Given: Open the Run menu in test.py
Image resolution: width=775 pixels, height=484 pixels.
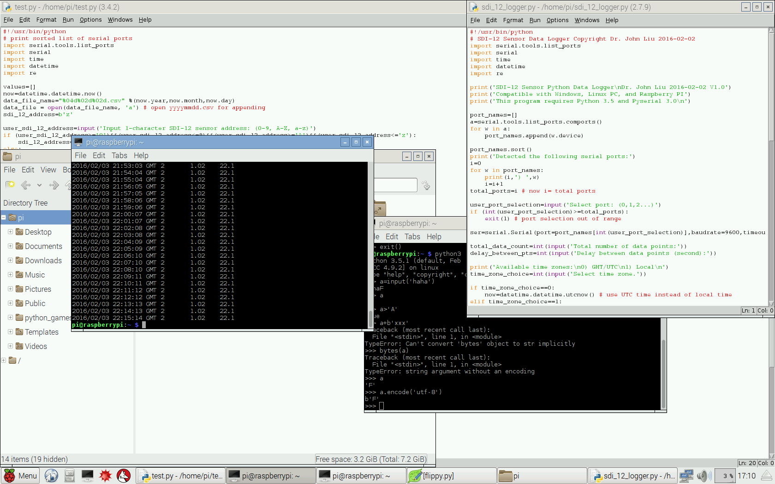Looking at the screenshot, I should 68,20.
